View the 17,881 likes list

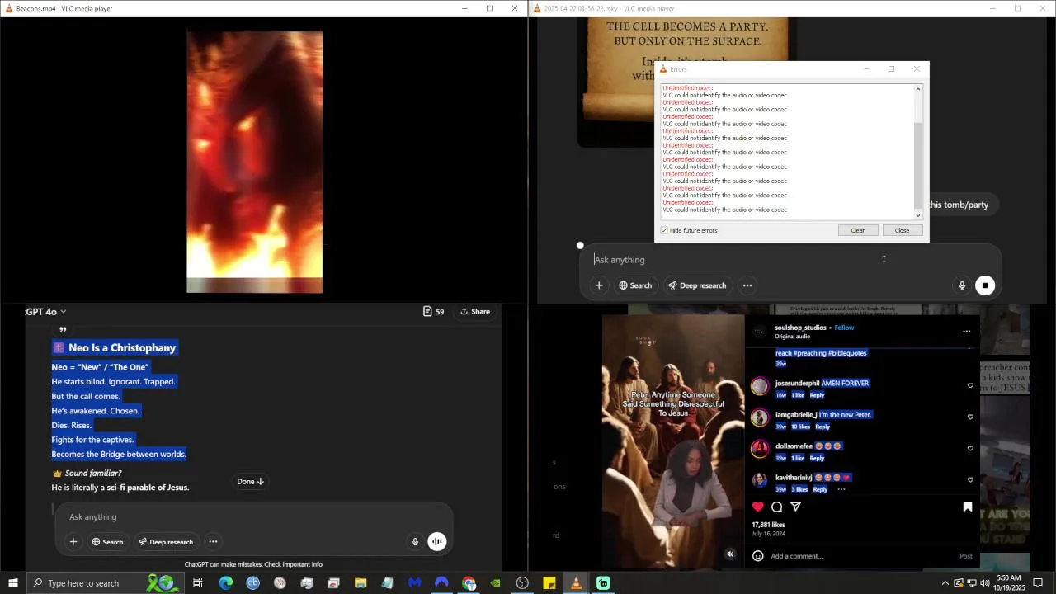tap(768, 525)
